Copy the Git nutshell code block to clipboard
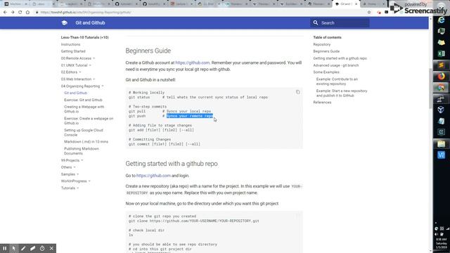450x253 pixels. pyautogui.click(x=298, y=92)
